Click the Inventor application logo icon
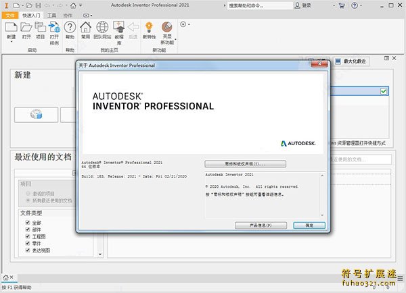The height and width of the screenshot is (293, 406). click(7, 5)
